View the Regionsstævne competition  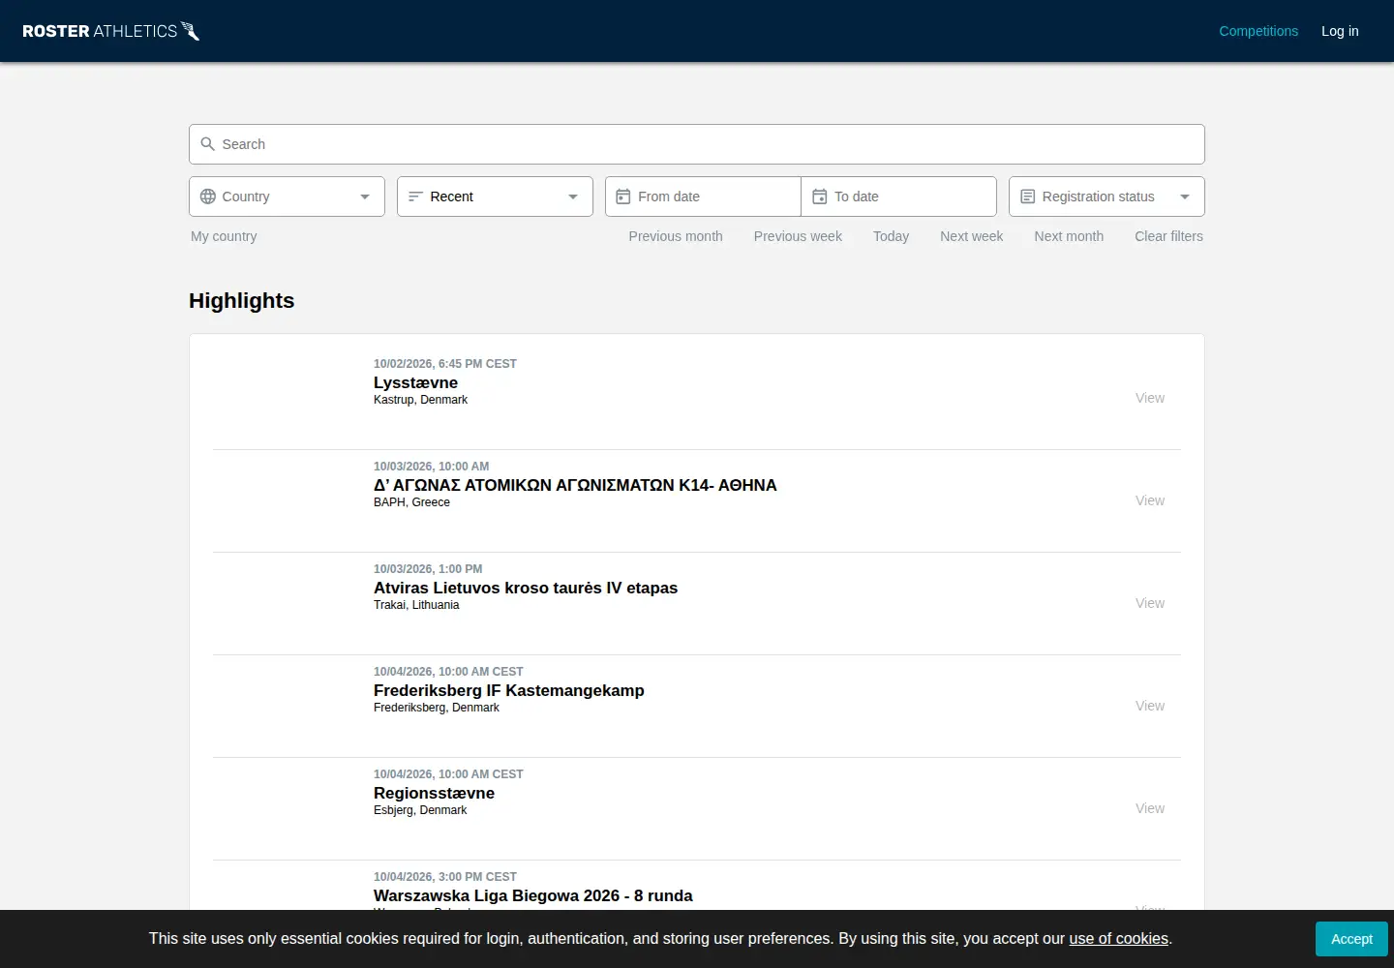[x=1150, y=808]
